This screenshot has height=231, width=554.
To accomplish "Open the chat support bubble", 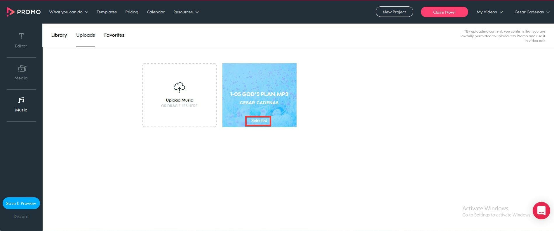I will tap(541, 211).
